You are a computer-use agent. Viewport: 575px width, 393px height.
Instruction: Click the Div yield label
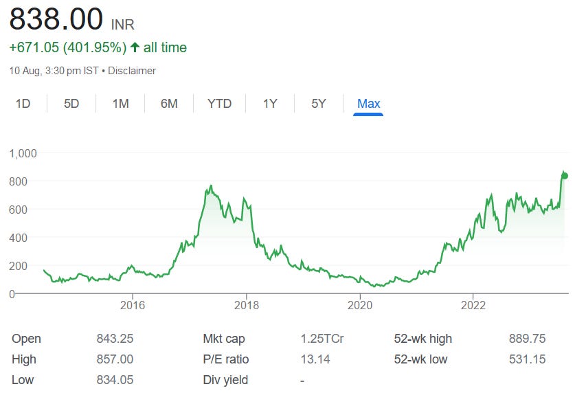coord(225,380)
